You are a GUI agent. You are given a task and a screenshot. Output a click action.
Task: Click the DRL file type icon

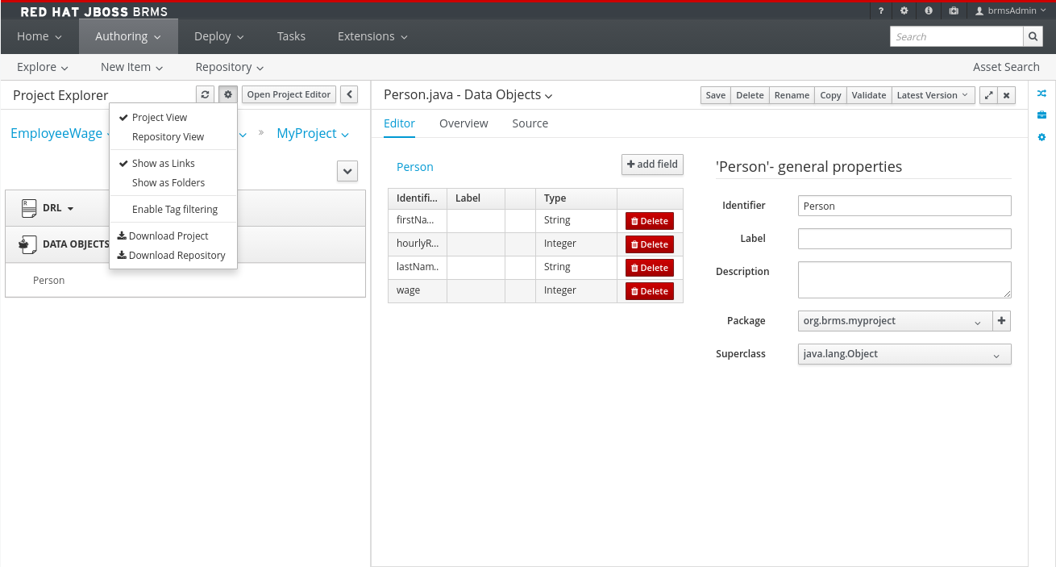(x=28, y=208)
